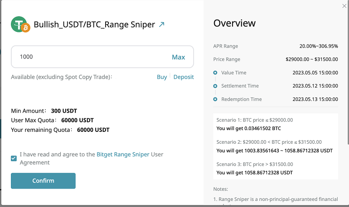Click Scenario 2 price range heading

tap(269, 142)
